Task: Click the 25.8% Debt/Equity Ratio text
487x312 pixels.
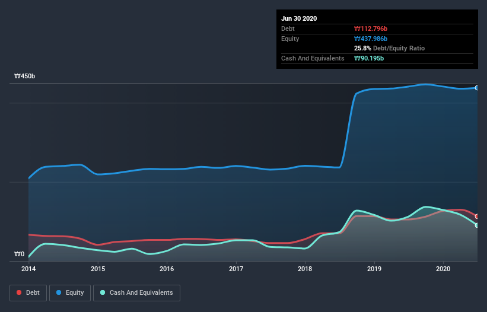Action: (390, 48)
